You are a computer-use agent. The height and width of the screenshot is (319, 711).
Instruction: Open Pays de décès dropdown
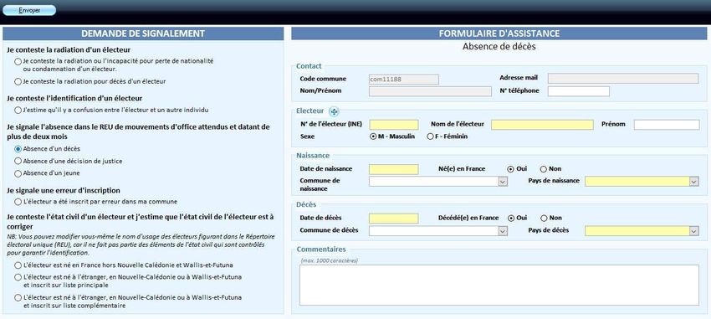694,231
